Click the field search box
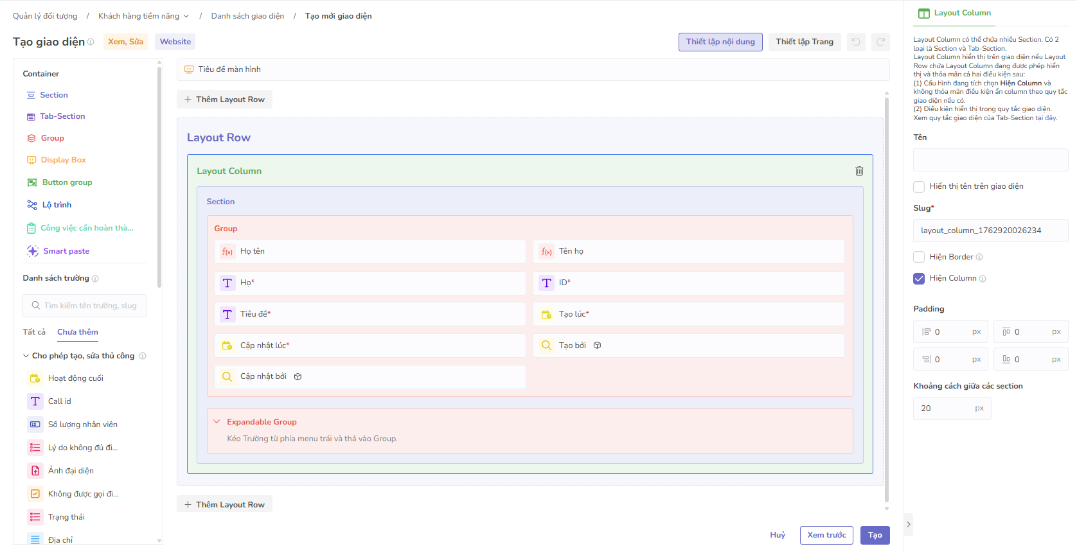The width and height of the screenshot is (1077, 553). pyautogui.click(x=85, y=306)
